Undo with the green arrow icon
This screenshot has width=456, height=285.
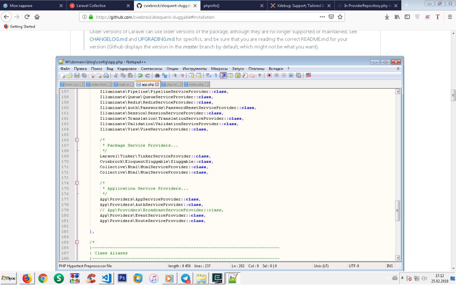pos(140,75)
